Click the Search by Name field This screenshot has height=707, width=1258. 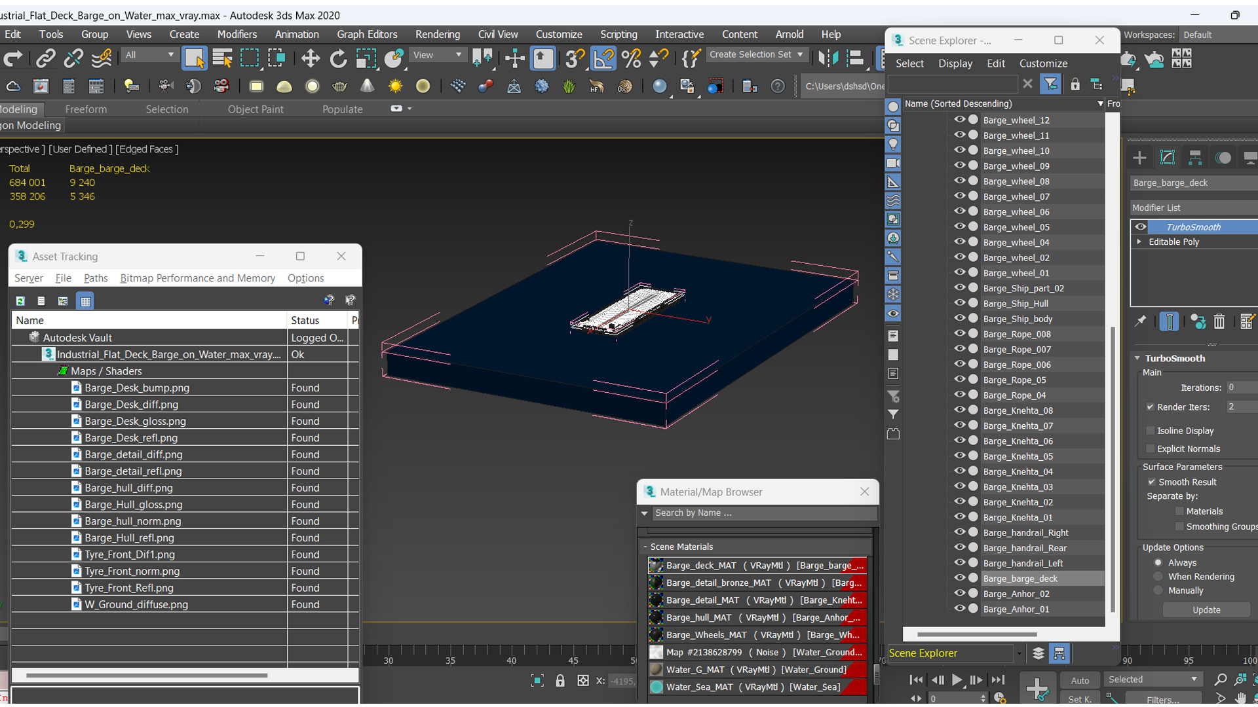pyautogui.click(x=764, y=513)
